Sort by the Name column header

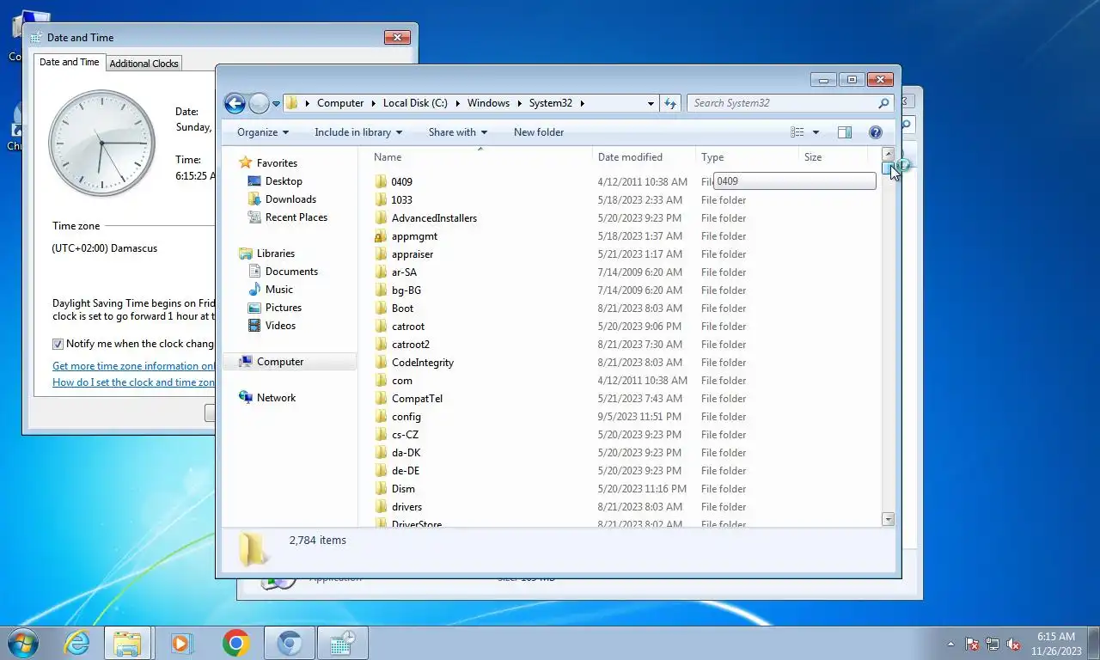tap(481, 157)
